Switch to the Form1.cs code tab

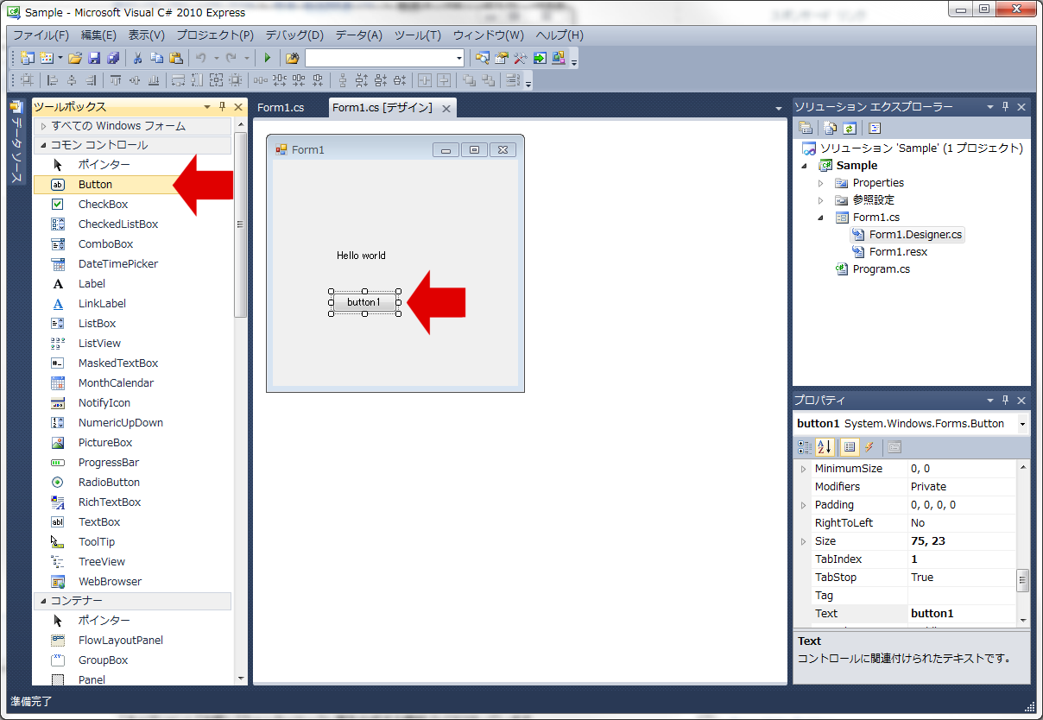pos(281,108)
